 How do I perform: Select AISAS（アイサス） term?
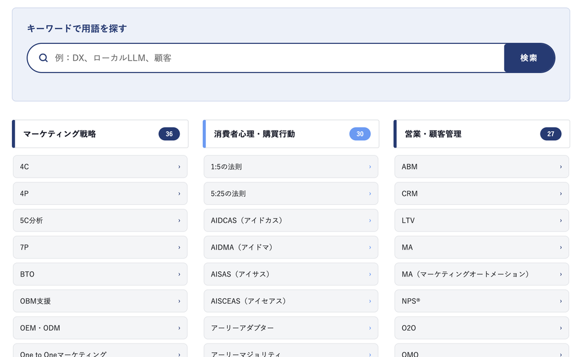(x=291, y=274)
